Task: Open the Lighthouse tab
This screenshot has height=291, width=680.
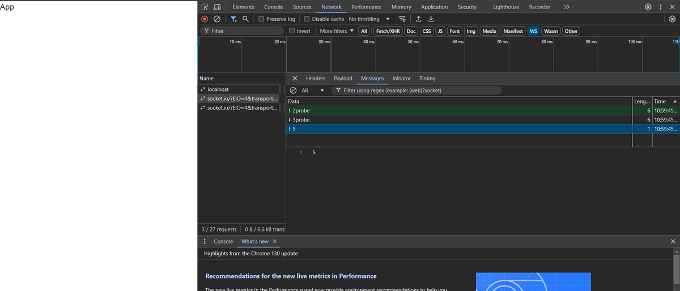Action: click(506, 7)
